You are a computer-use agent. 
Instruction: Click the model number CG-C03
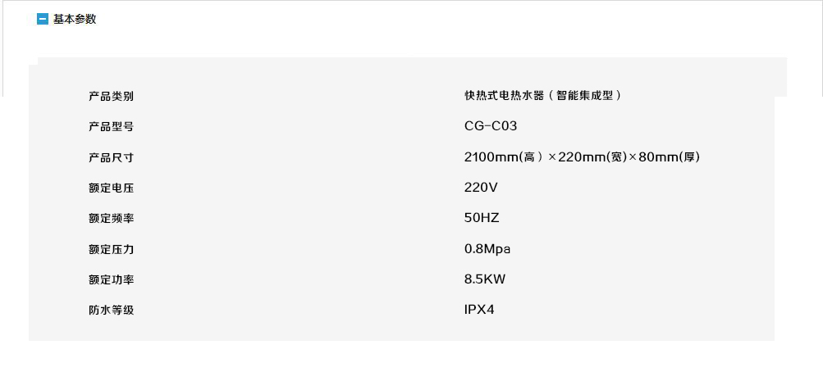[x=490, y=126]
